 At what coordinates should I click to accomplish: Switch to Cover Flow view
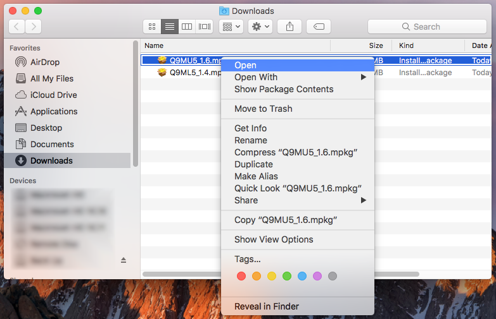tap(205, 27)
